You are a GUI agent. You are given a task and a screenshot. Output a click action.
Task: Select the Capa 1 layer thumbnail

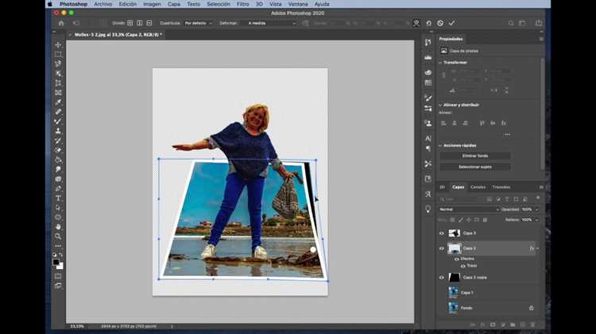[454, 293]
